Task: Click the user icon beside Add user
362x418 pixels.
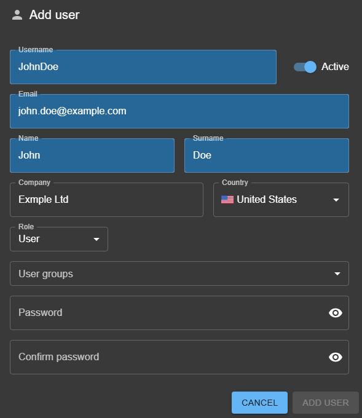Action: coord(17,15)
